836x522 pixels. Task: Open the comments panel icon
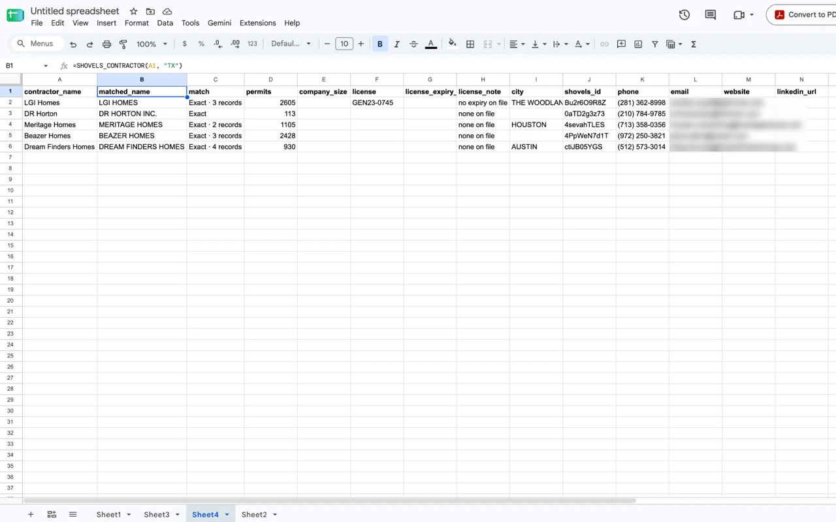pyautogui.click(x=711, y=14)
